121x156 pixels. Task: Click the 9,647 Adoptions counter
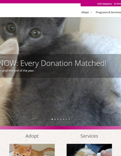105,4
